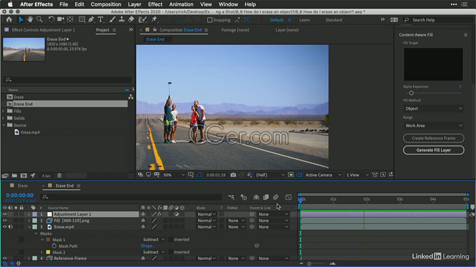Hide the Reference Frame layer
The image size is (476, 267).
(4, 258)
